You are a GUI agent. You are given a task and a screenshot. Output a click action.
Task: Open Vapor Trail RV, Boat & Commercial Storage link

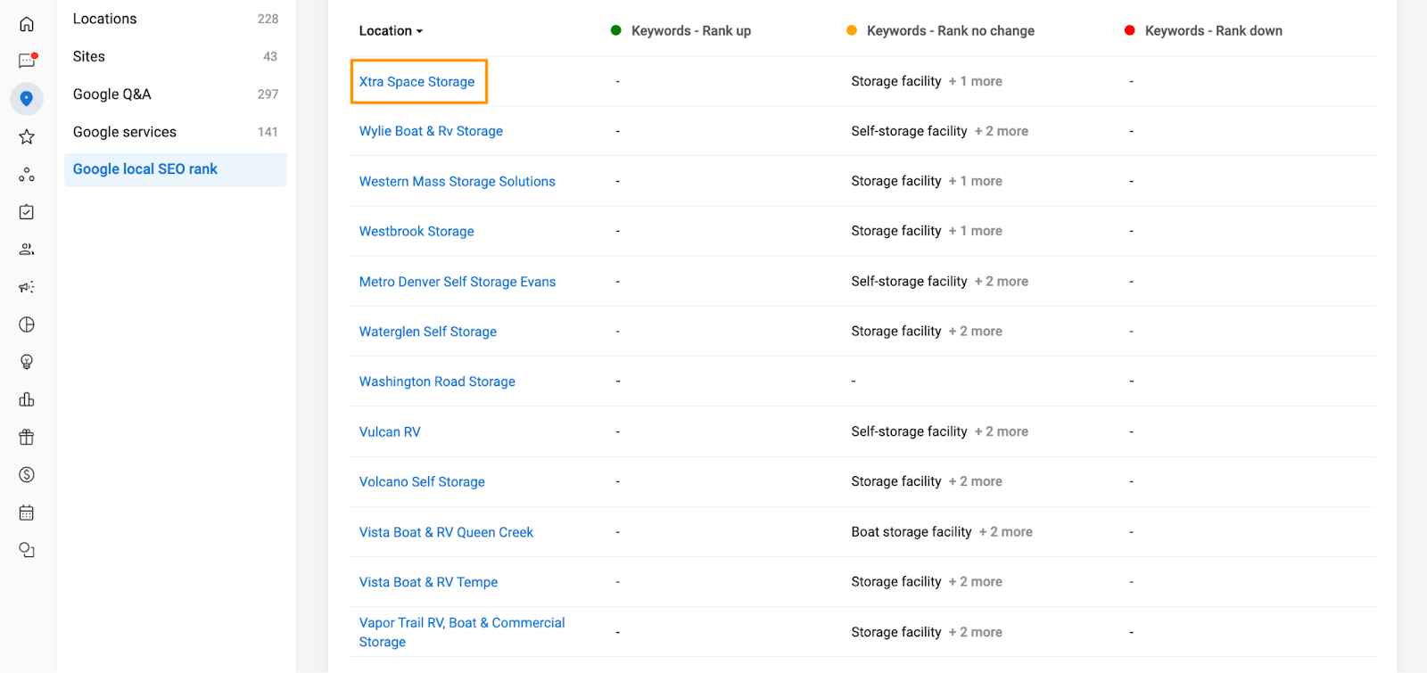[462, 632]
